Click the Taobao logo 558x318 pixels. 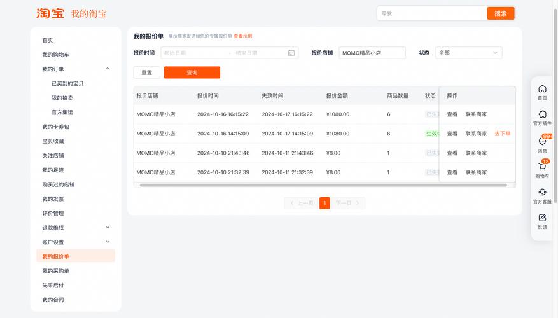[50, 13]
